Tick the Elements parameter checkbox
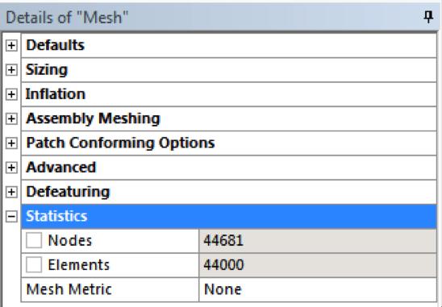Viewport: 442px width, 307px height. tap(34, 265)
